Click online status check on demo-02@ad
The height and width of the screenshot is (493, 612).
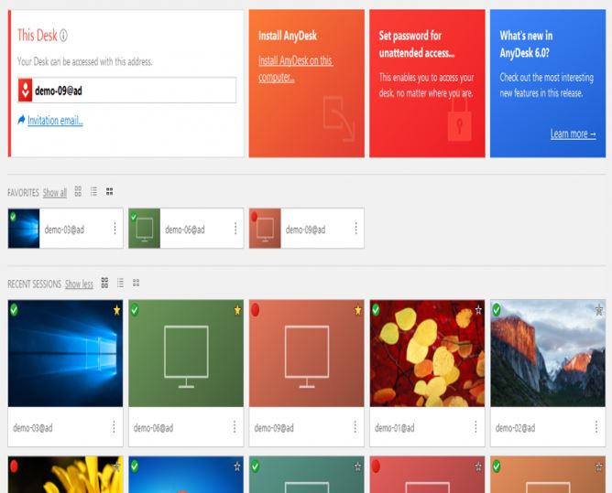(x=497, y=310)
